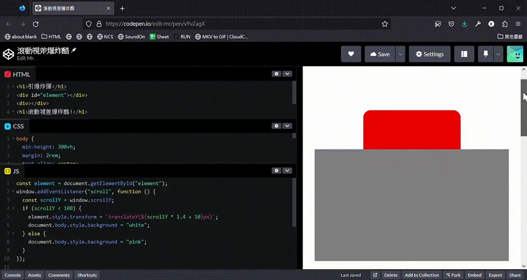Open the Comments panel

click(59, 275)
